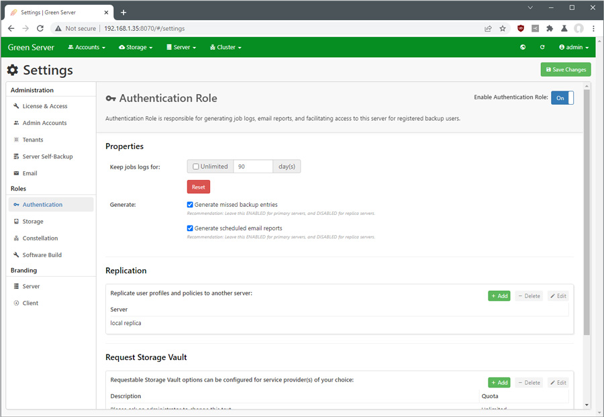
Task: Click the gray extension icon beside uBlock
Action: click(x=535, y=28)
